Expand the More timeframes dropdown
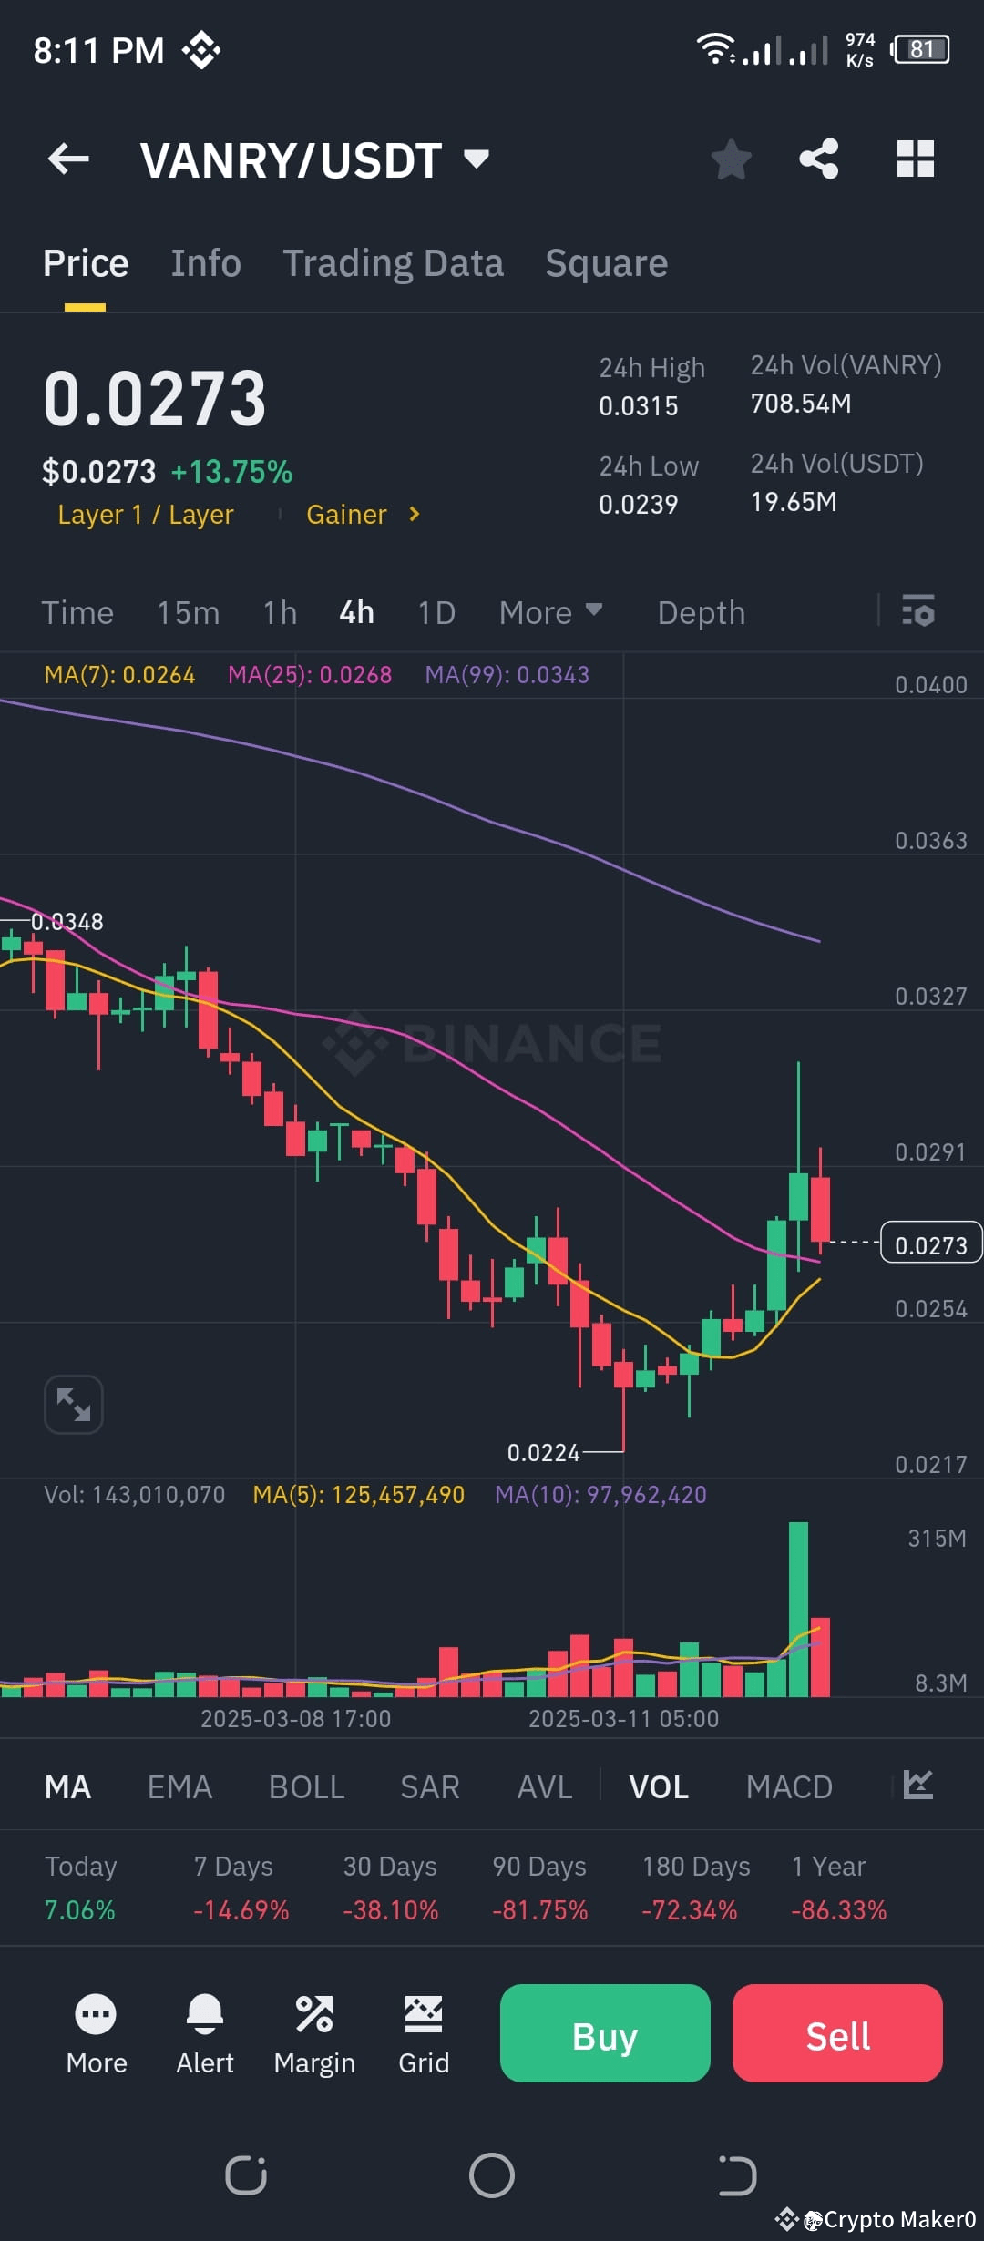 (x=550, y=611)
